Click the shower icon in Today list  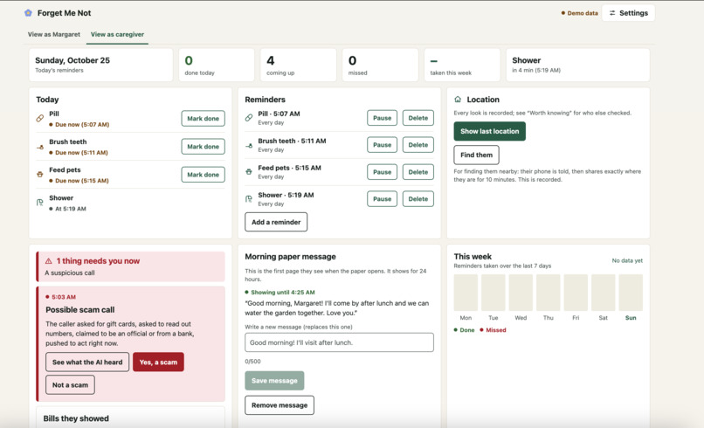pyautogui.click(x=40, y=203)
